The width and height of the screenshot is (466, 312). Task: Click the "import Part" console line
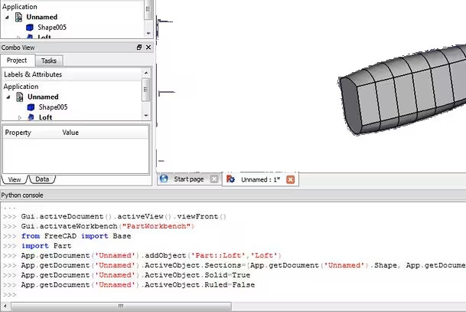tap(46, 246)
